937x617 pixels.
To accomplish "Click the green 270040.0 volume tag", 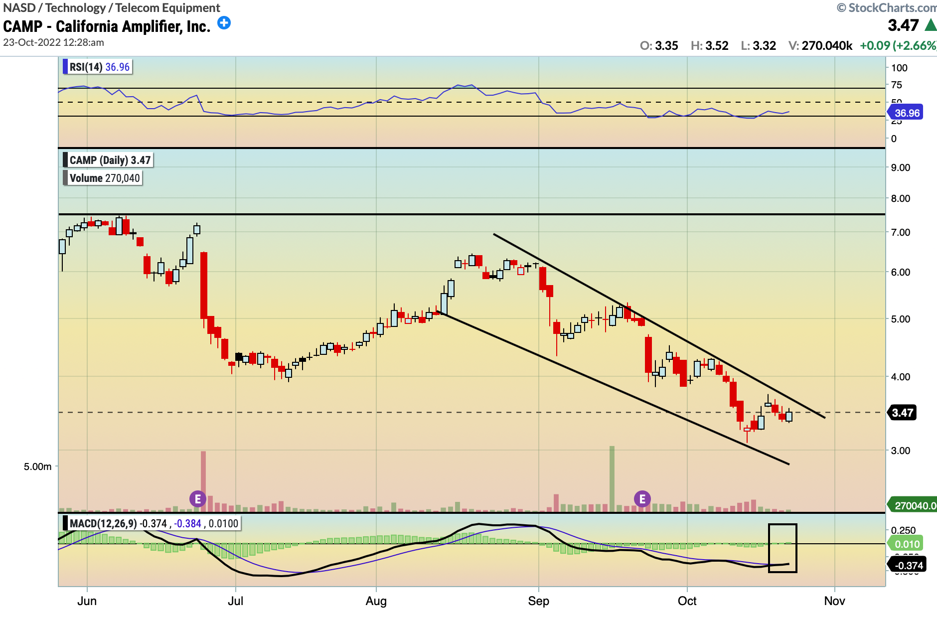I will 913,506.
